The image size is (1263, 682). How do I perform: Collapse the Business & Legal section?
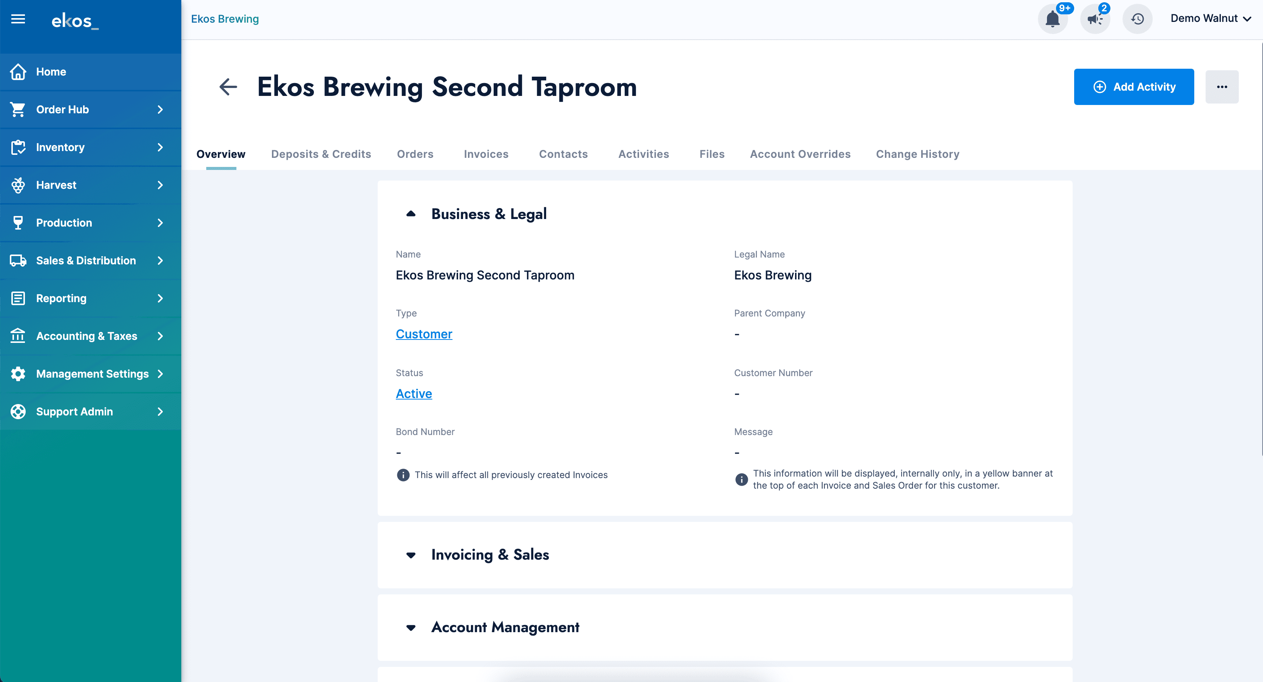(x=411, y=214)
